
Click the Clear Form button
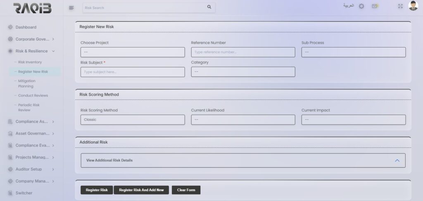pyautogui.click(x=186, y=190)
